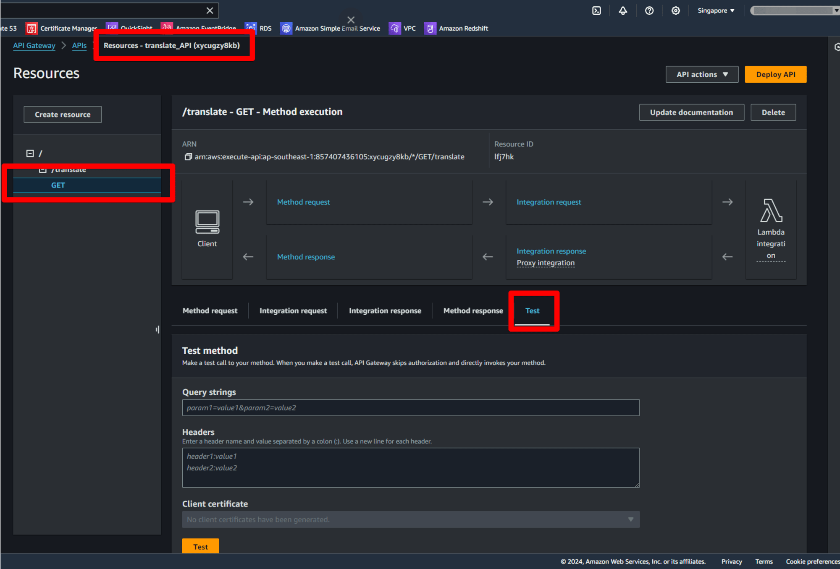
Task: Switch to the Integration request tab
Action: pos(293,311)
